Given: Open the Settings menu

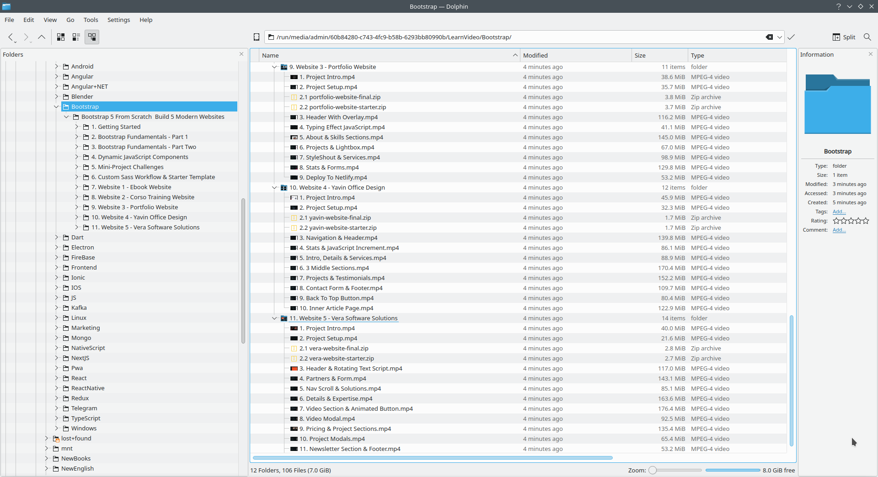Looking at the screenshot, I should [x=119, y=20].
